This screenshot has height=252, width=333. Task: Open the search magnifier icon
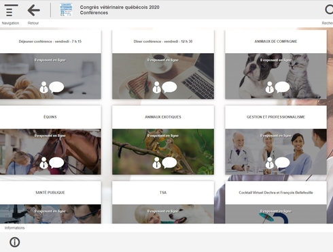point(329,10)
